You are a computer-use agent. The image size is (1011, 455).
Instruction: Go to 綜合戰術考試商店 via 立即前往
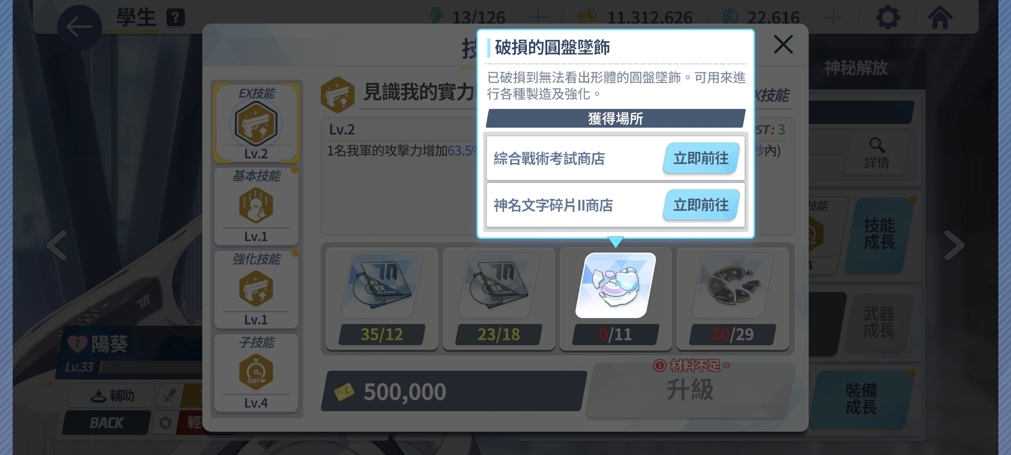[701, 158]
